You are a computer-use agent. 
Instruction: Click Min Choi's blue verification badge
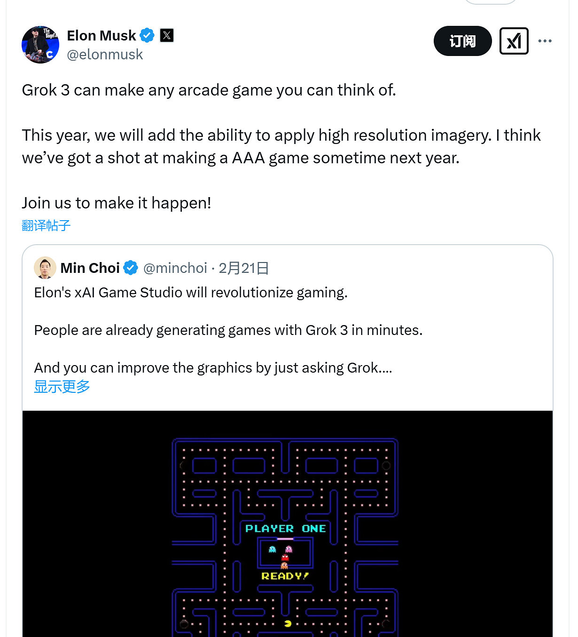coord(130,267)
